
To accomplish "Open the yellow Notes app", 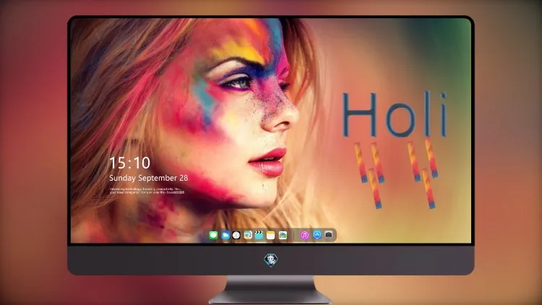I will (x=271, y=236).
